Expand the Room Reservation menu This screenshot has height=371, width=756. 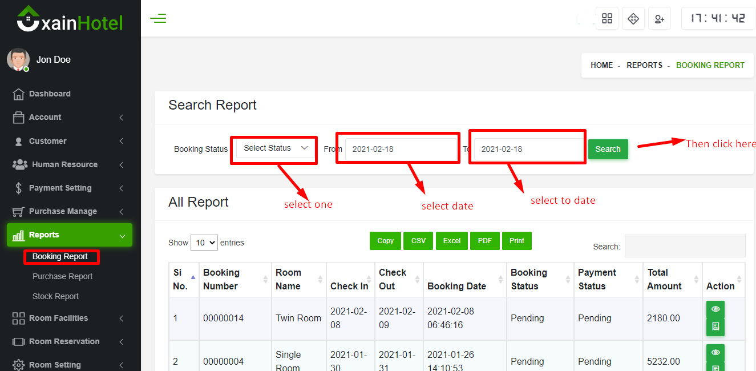64,341
